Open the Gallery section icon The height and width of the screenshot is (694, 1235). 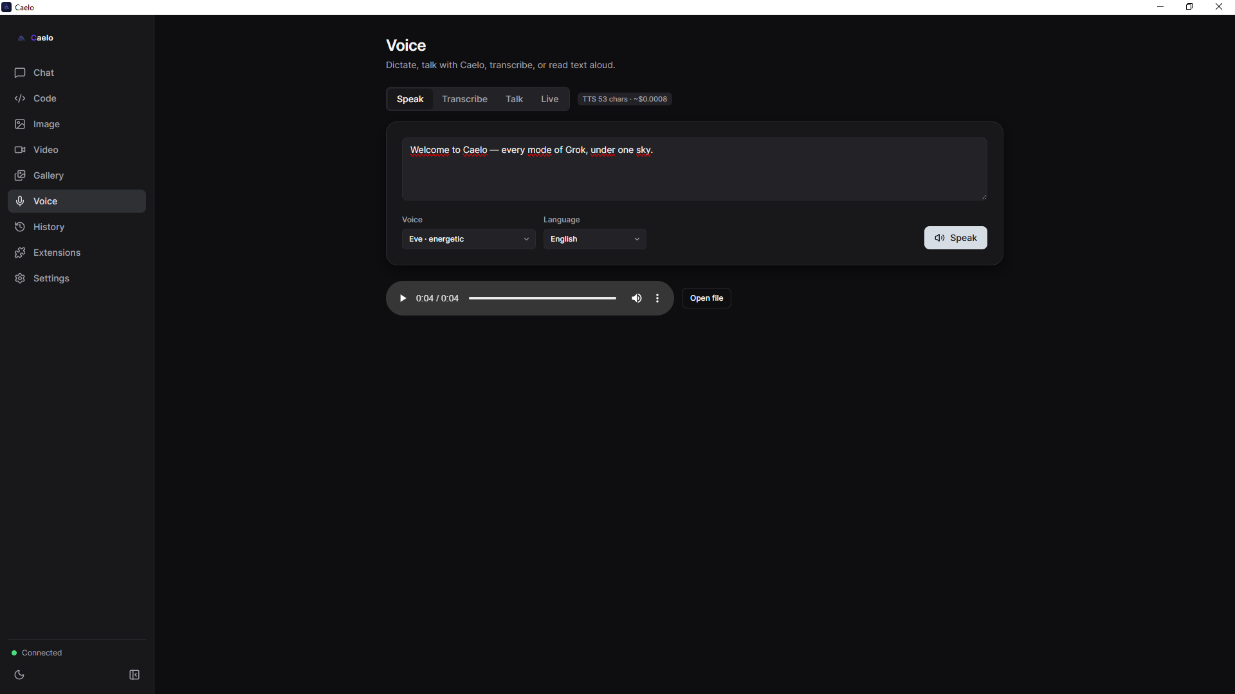(20, 175)
